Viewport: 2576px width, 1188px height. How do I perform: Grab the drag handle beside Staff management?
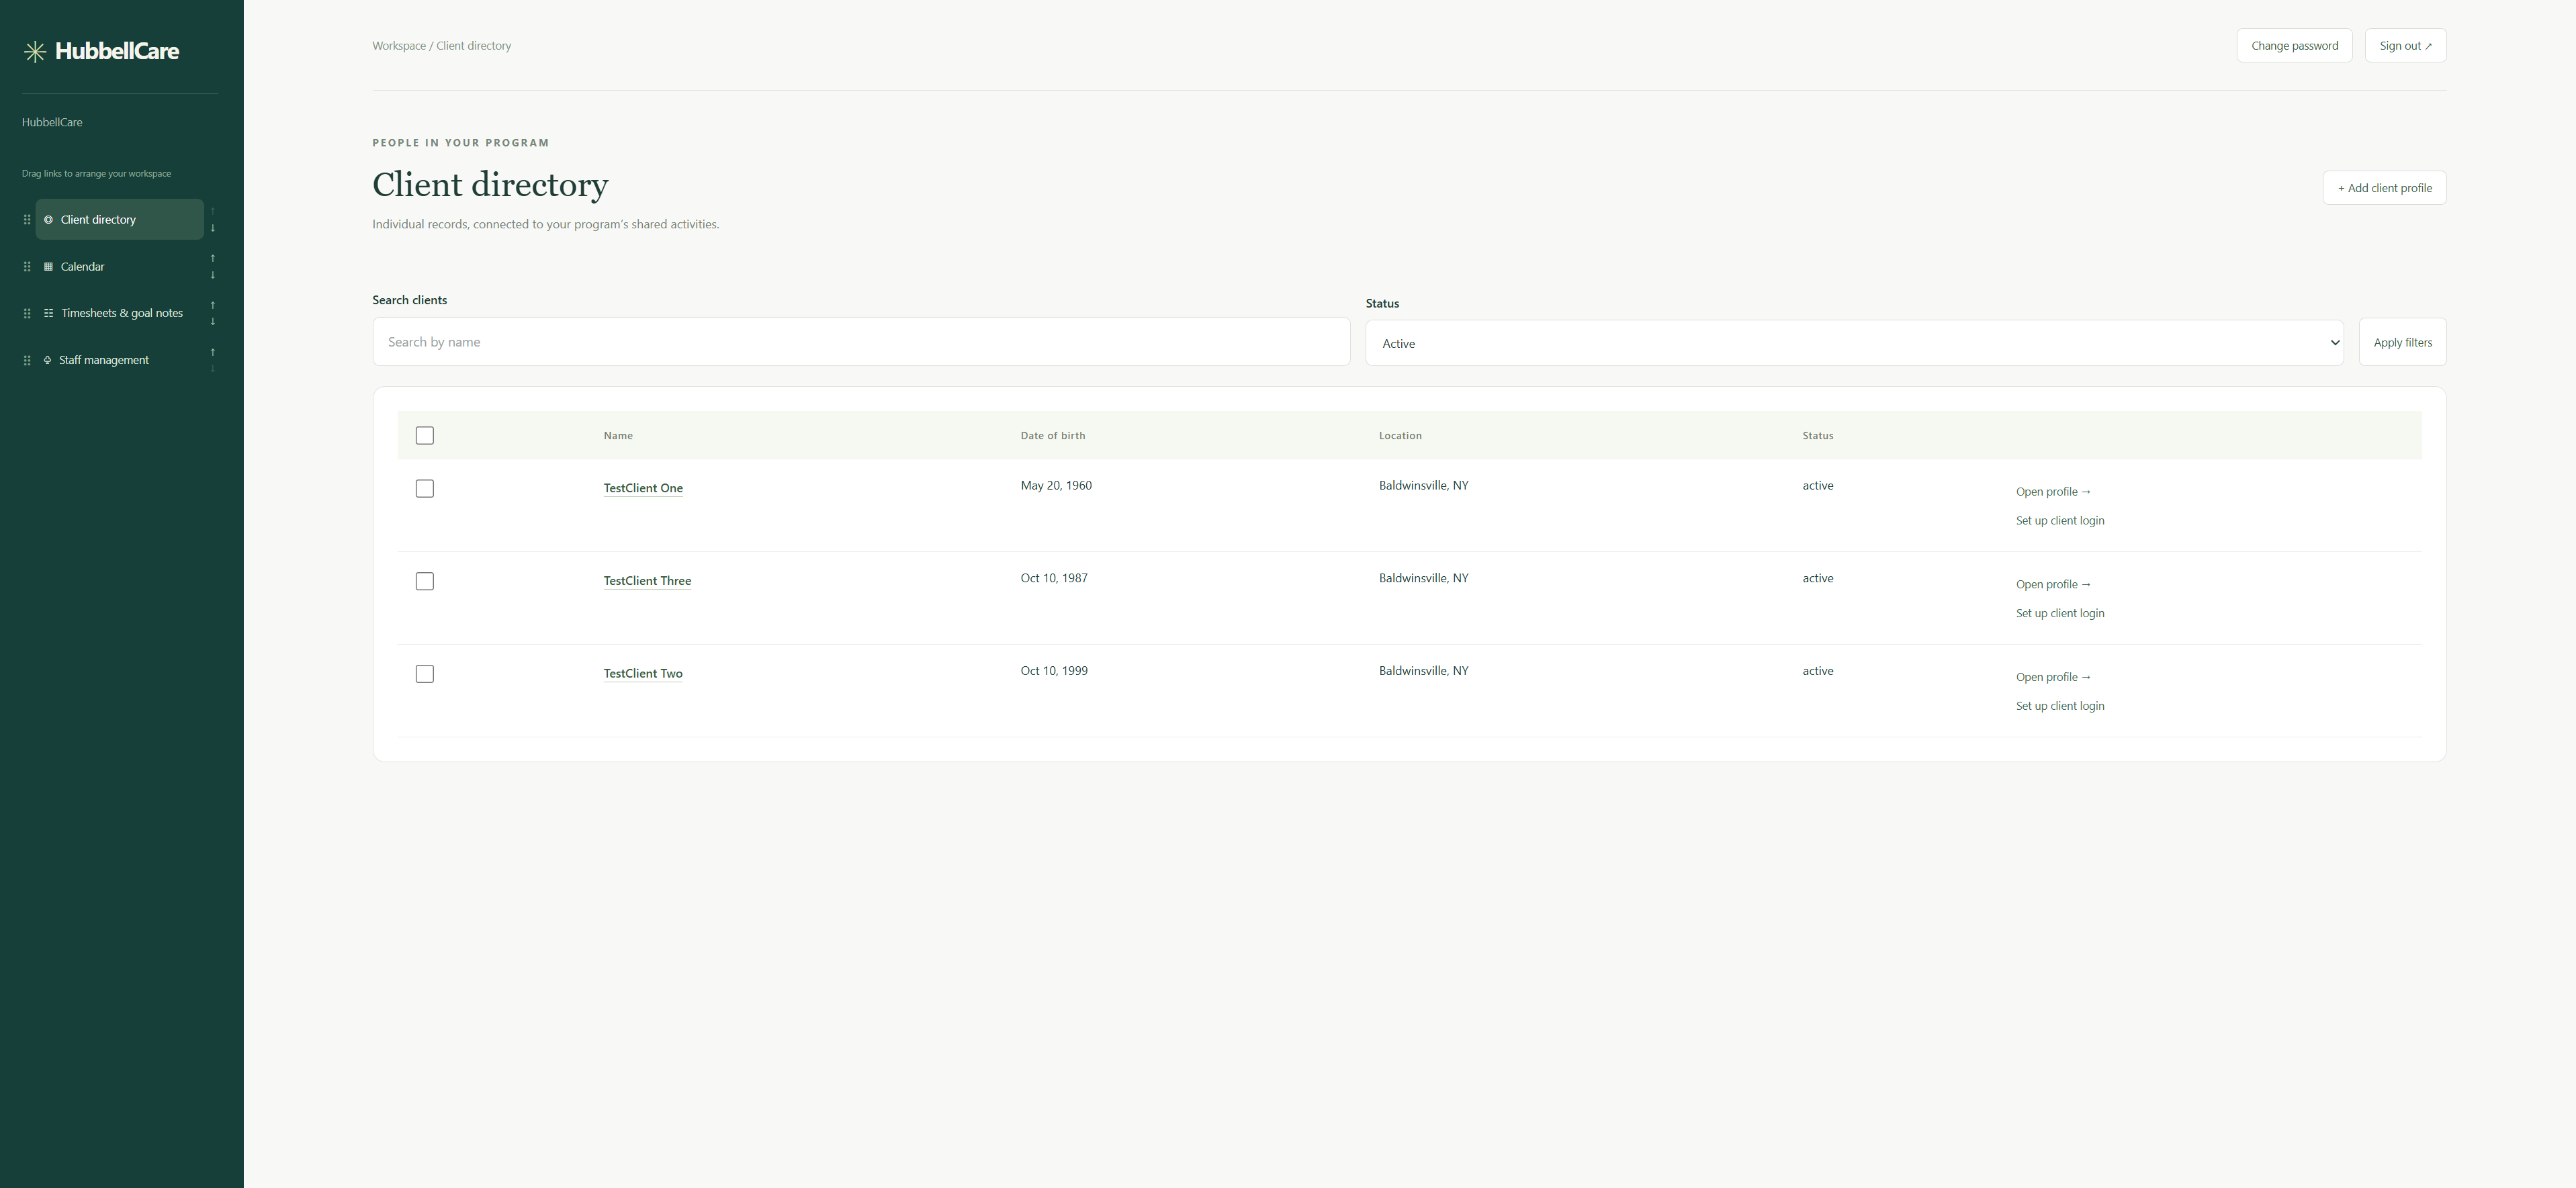[27, 360]
